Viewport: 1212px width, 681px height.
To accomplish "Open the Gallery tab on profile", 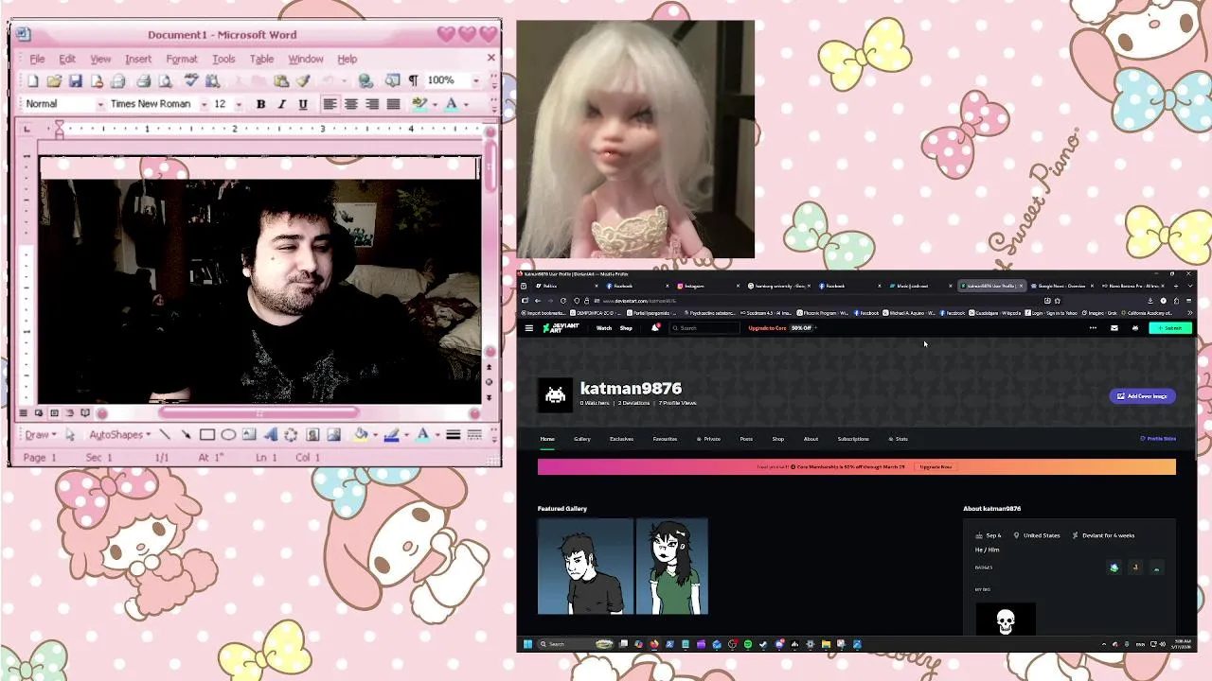I will [581, 439].
